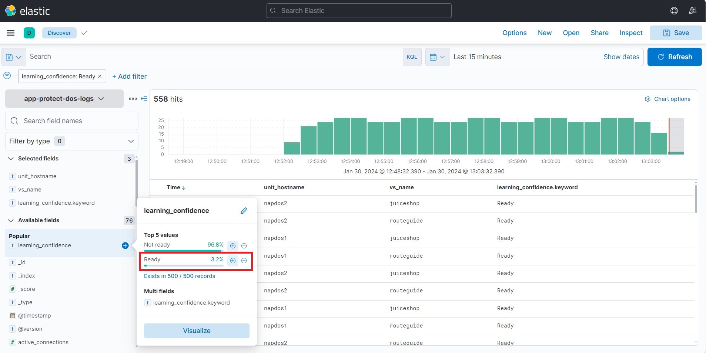Open the hamburger navigation menu
This screenshot has height=353, width=706.
coord(11,33)
